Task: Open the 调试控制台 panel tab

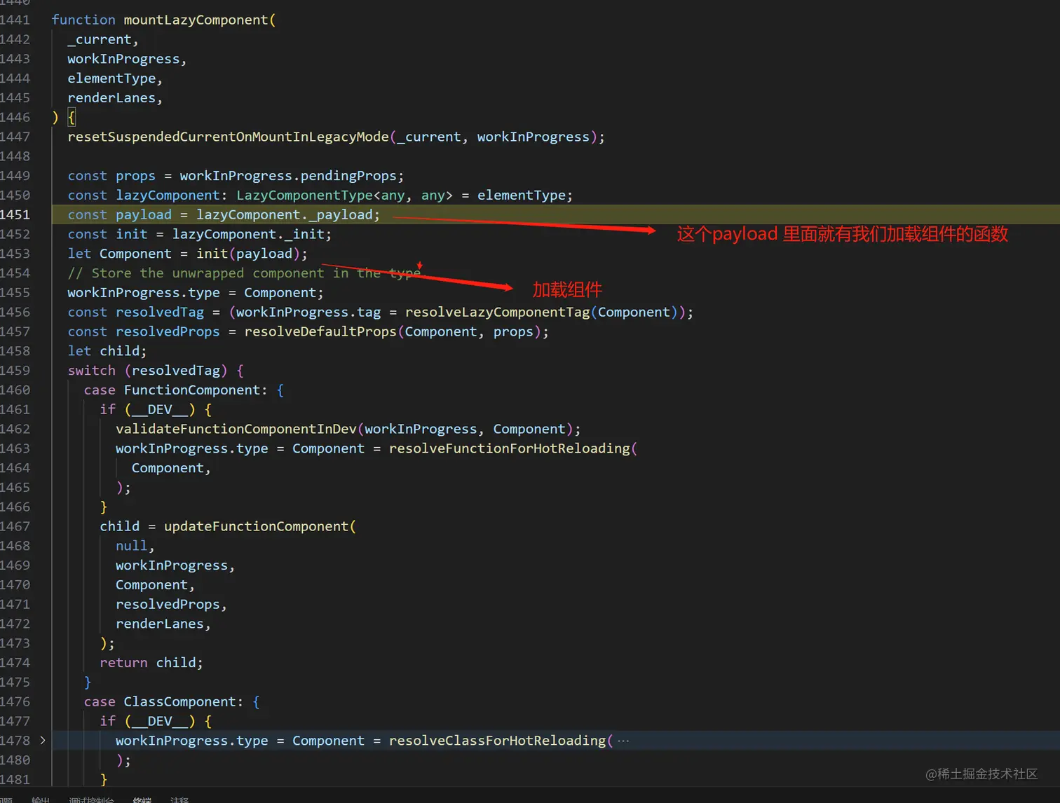Action: point(91,800)
